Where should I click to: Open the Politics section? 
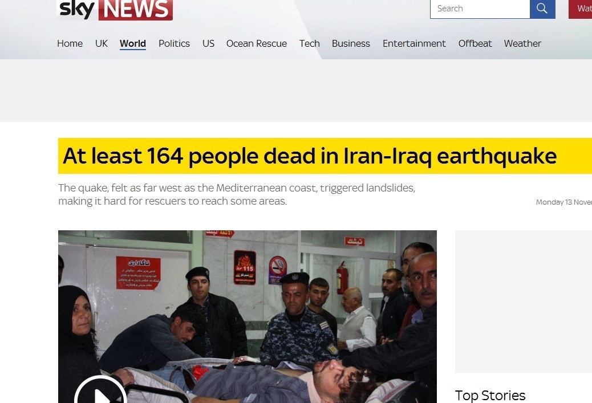(174, 43)
